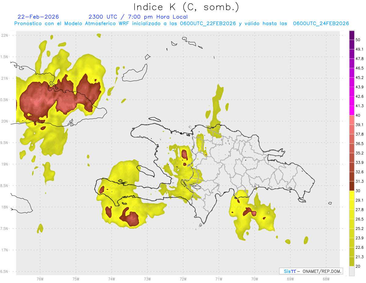
Task: Click the '37.8' colorbar value
Action: 360,134
